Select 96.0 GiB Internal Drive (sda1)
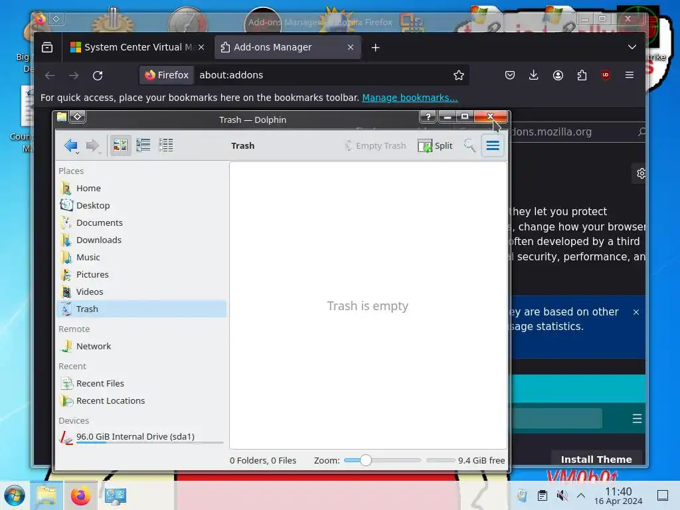680x510 pixels. pyautogui.click(x=141, y=438)
